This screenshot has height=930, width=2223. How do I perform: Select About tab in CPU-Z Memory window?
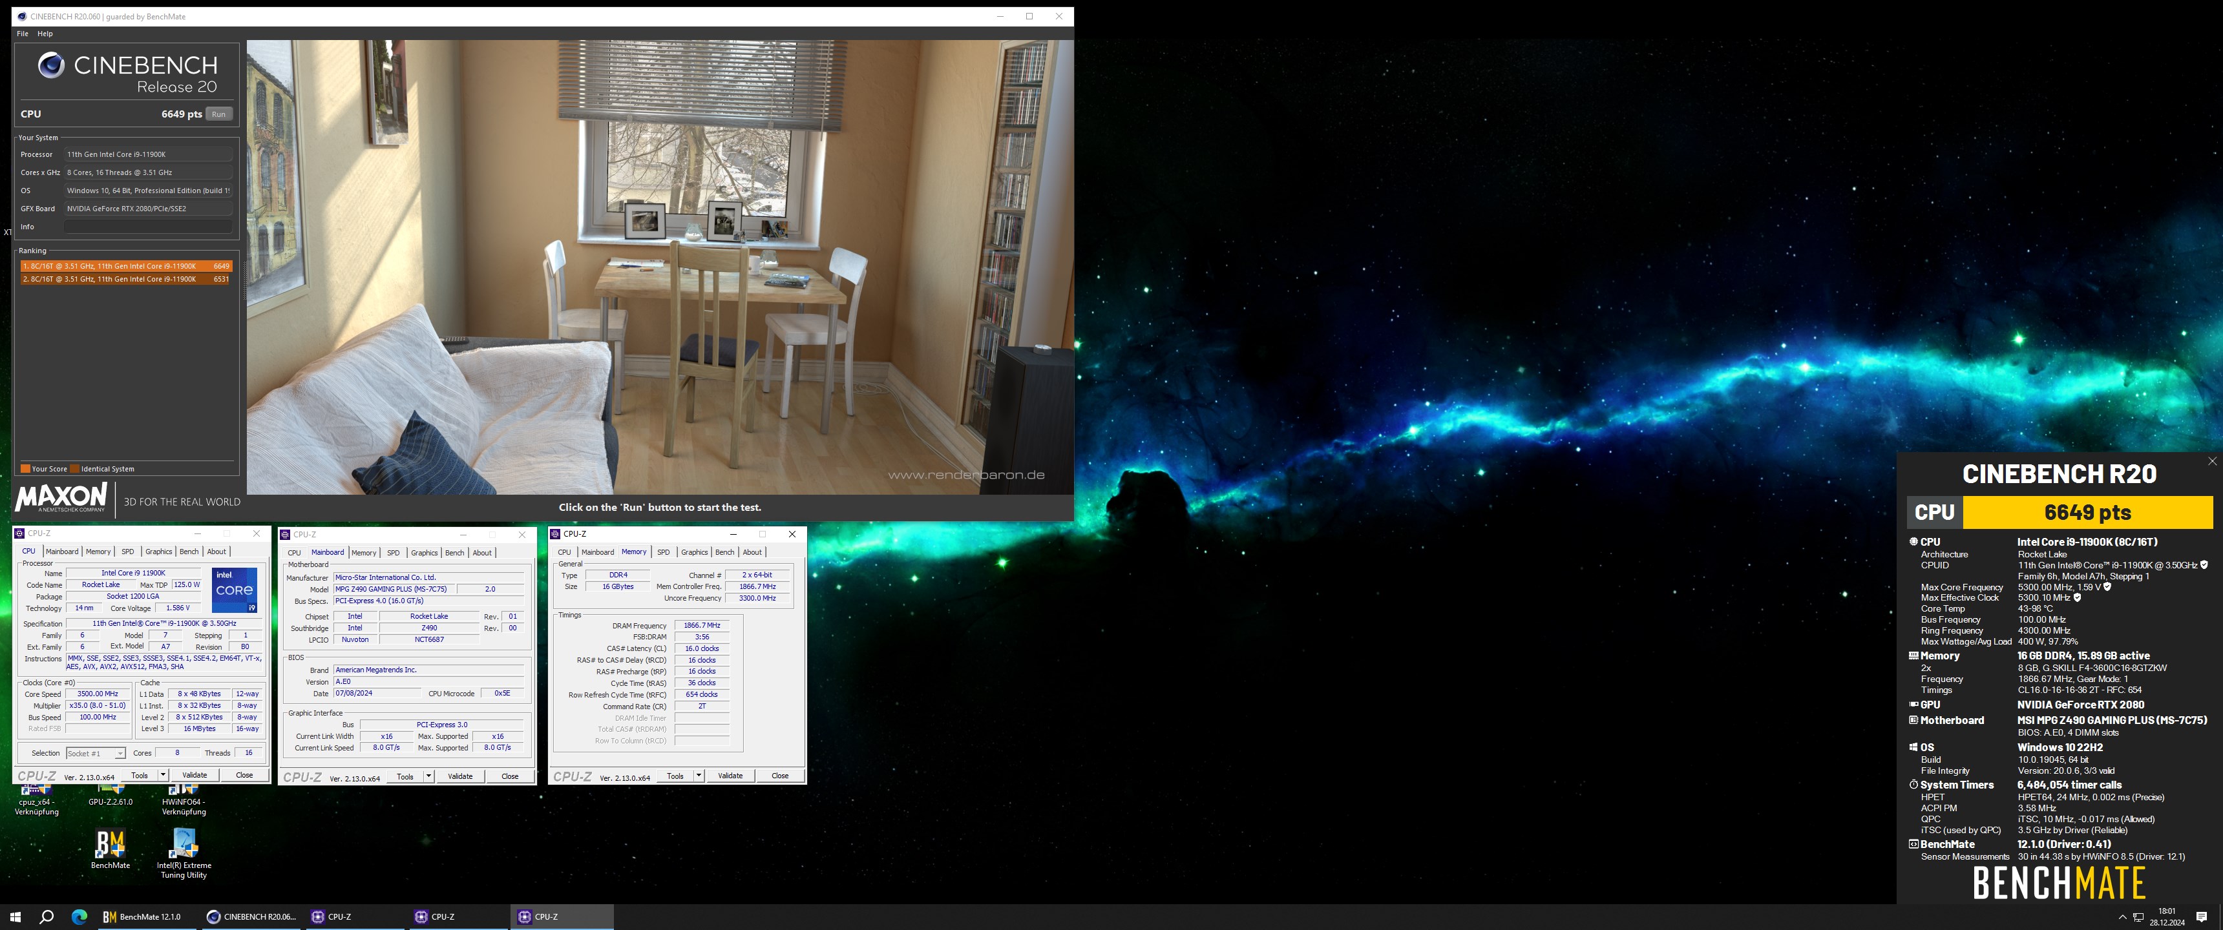752,552
